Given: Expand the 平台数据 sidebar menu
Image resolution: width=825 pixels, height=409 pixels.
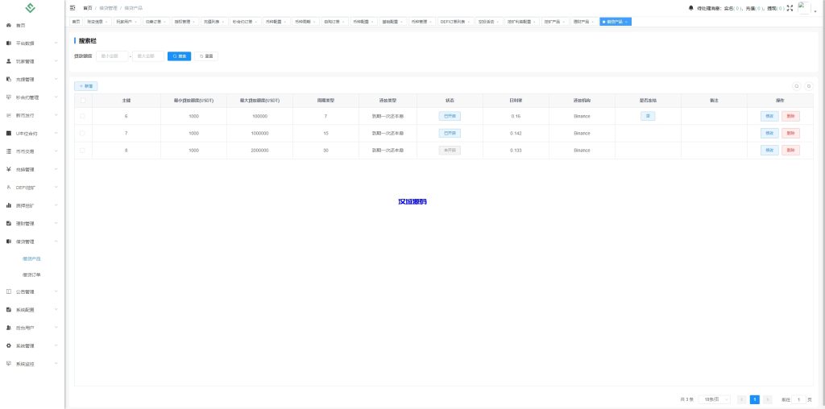Looking at the screenshot, I should tap(32, 43).
